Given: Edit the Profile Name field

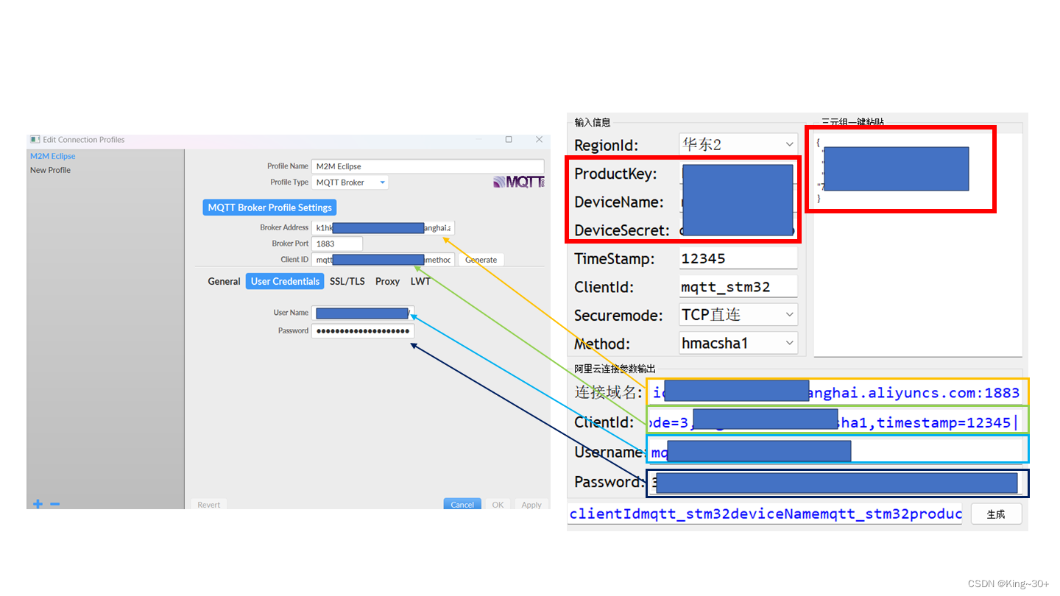Looking at the screenshot, I should [x=428, y=166].
